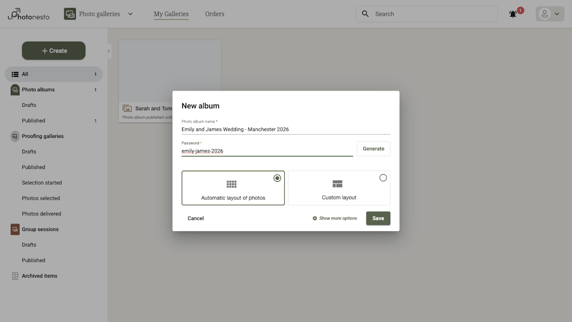Click the notification bell icon

[x=512, y=14]
